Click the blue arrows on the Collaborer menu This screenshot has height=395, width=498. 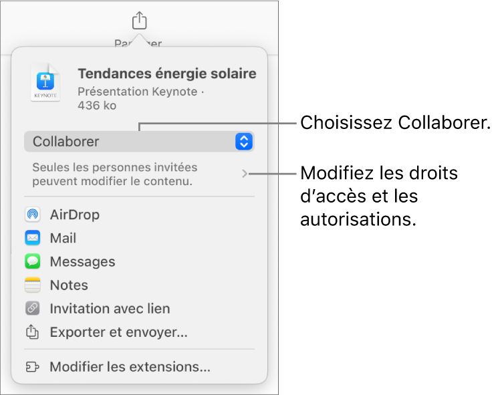click(244, 142)
